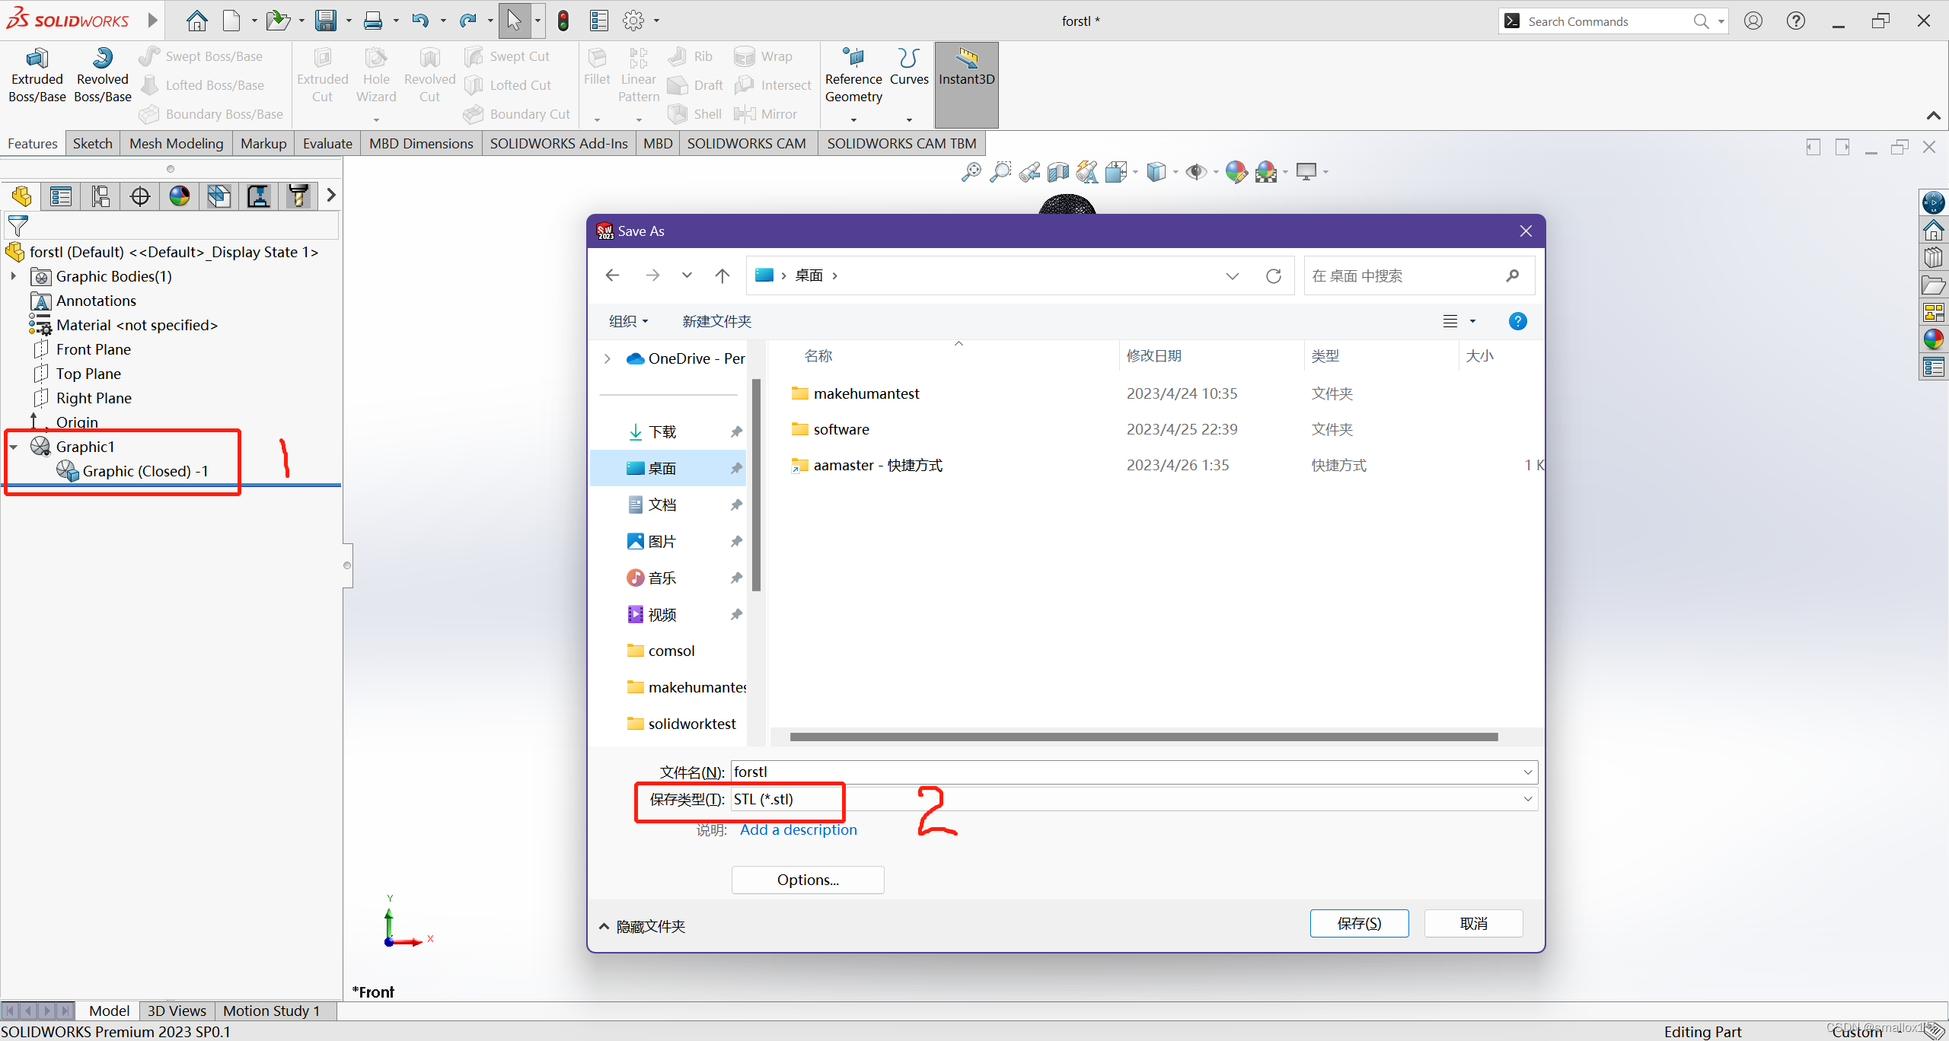The width and height of the screenshot is (1949, 1041).
Task: Expand the Graphic1 tree node
Action: (13, 447)
